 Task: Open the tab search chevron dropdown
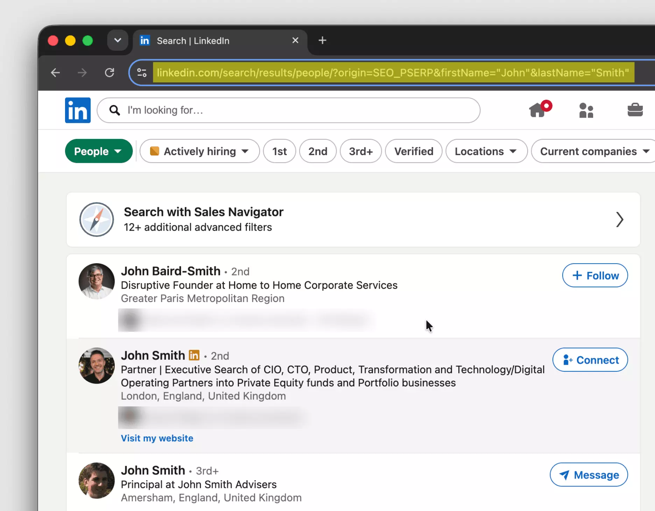[118, 41]
